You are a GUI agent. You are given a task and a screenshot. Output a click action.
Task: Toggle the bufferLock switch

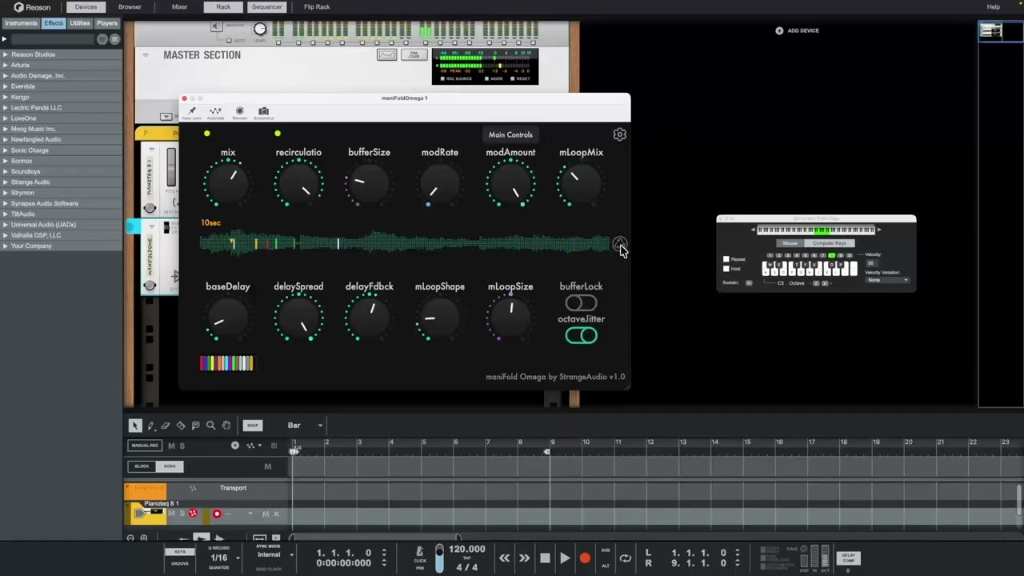tap(581, 303)
